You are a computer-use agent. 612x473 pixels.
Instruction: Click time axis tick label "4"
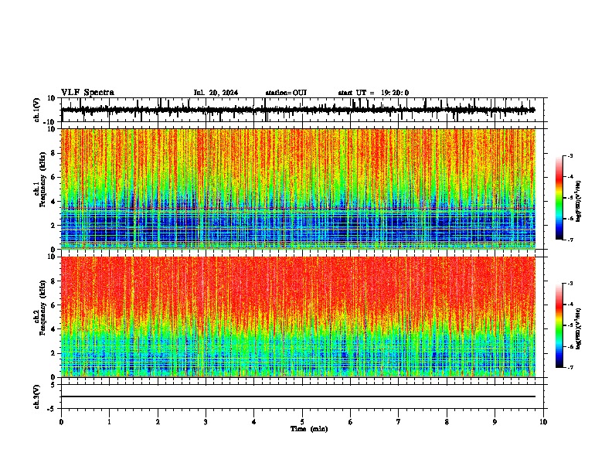(254, 422)
